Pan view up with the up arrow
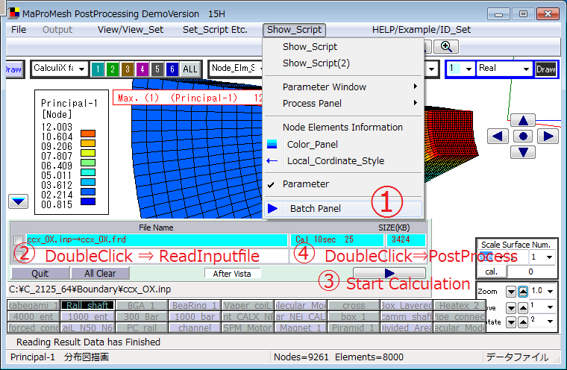This screenshot has width=567, height=370. tap(523, 120)
